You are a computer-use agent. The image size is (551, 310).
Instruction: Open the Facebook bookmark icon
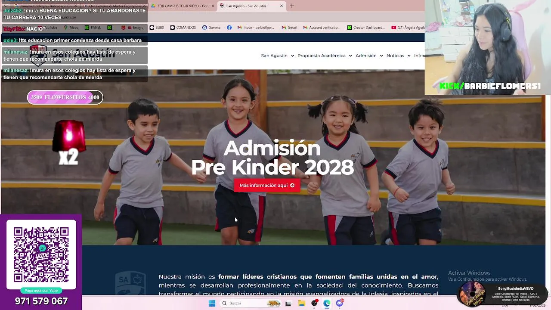point(229,28)
